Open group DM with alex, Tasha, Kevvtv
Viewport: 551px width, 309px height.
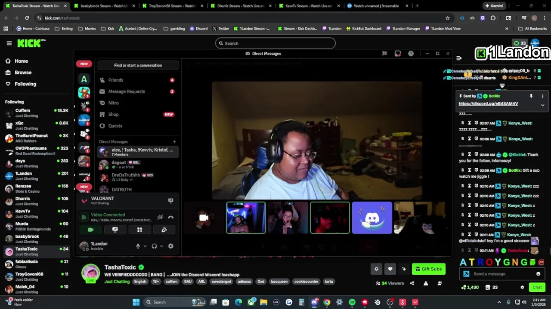point(138,151)
